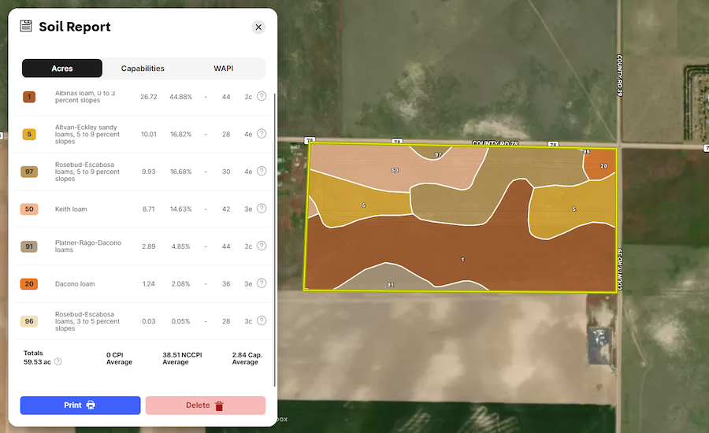Viewport: 709px width, 433px height.
Task: Click help icon for Albinas loam row
Action: click(262, 96)
